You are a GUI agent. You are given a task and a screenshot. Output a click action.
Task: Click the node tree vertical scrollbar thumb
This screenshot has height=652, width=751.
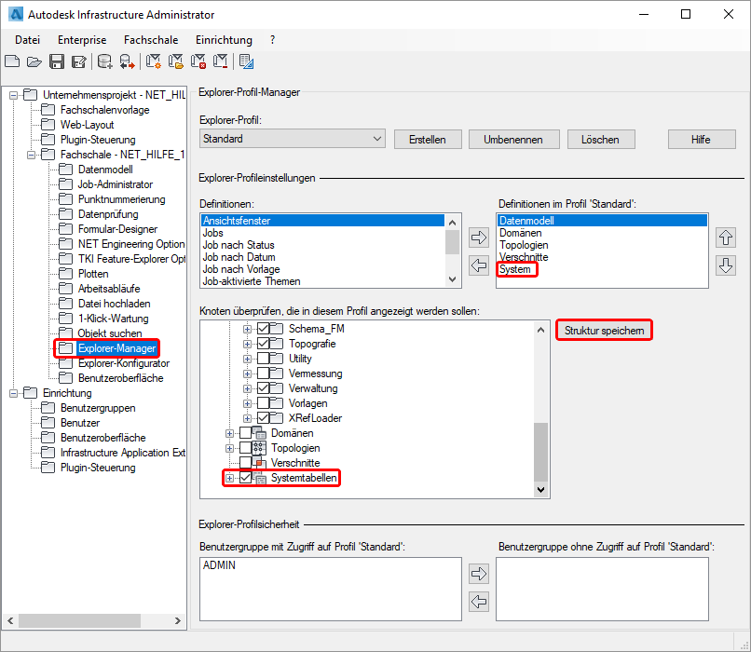(540, 452)
